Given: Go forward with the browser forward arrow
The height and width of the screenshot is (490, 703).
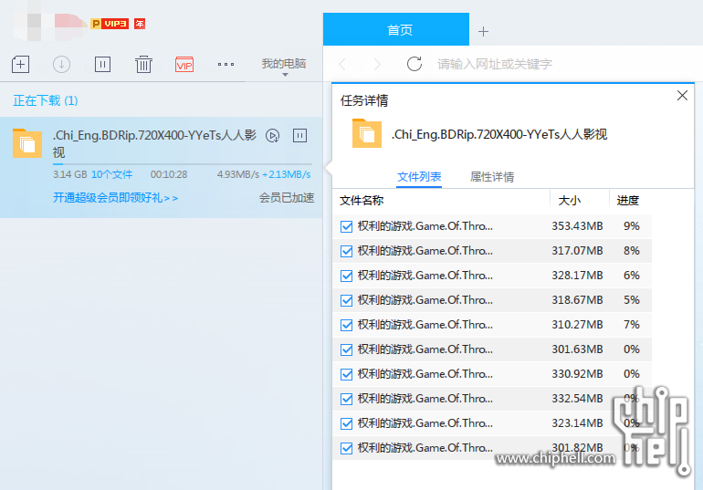Looking at the screenshot, I should pyautogui.click(x=377, y=65).
